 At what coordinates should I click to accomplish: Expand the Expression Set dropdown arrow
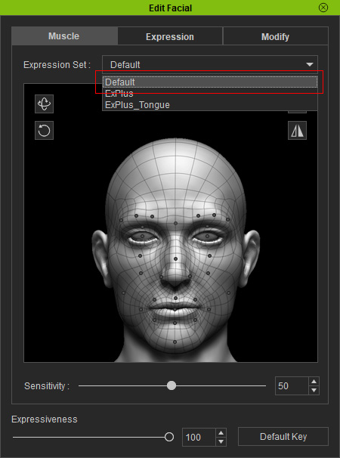tap(310, 64)
